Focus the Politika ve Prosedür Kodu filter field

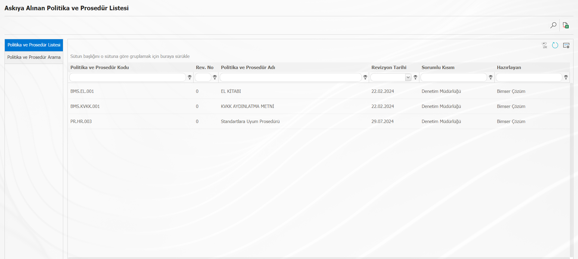128,77
